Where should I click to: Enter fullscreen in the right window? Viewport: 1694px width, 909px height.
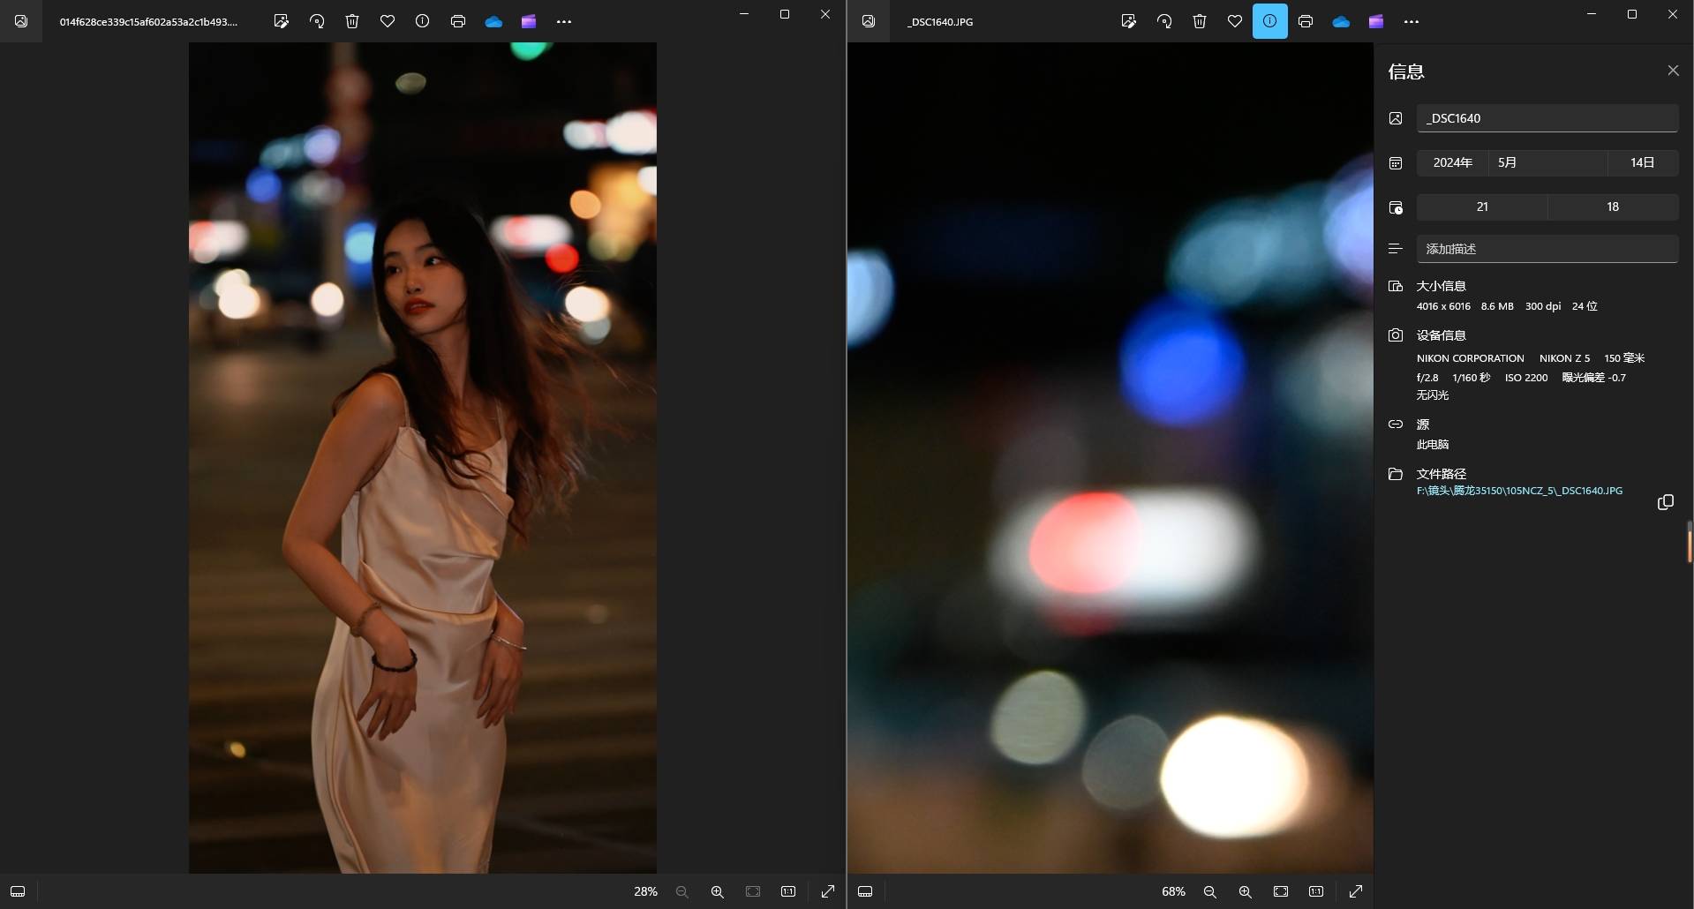pos(1356,891)
